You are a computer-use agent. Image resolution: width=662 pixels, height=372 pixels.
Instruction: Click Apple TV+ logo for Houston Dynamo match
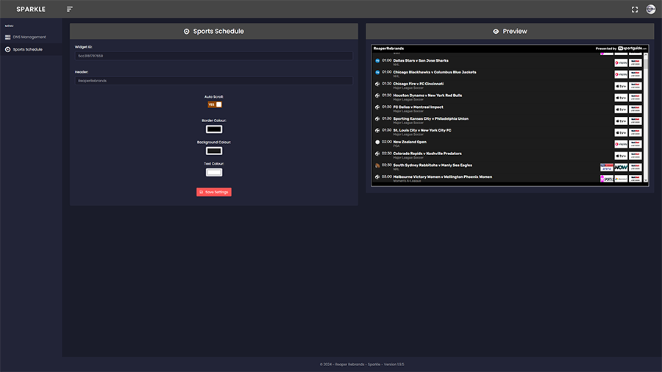pos(621,97)
